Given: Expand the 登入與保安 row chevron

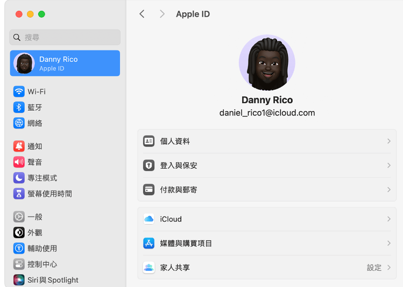Looking at the screenshot, I should (x=389, y=166).
